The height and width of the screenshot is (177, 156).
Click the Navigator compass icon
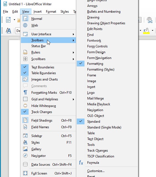tap(25, 155)
